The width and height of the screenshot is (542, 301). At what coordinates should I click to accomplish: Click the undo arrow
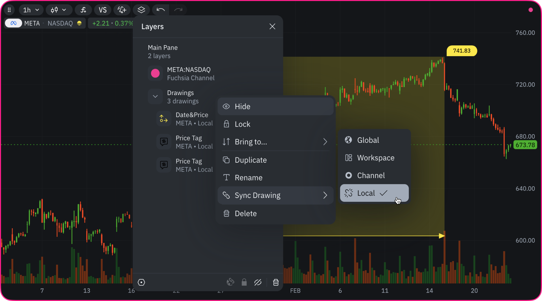[x=161, y=10]
